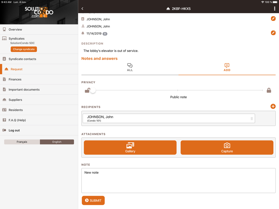Image resolution: width=279 pixels, height=209 pixels.
Task: Edit the 11/14/2019 reminder date
Action: (273, 33)
